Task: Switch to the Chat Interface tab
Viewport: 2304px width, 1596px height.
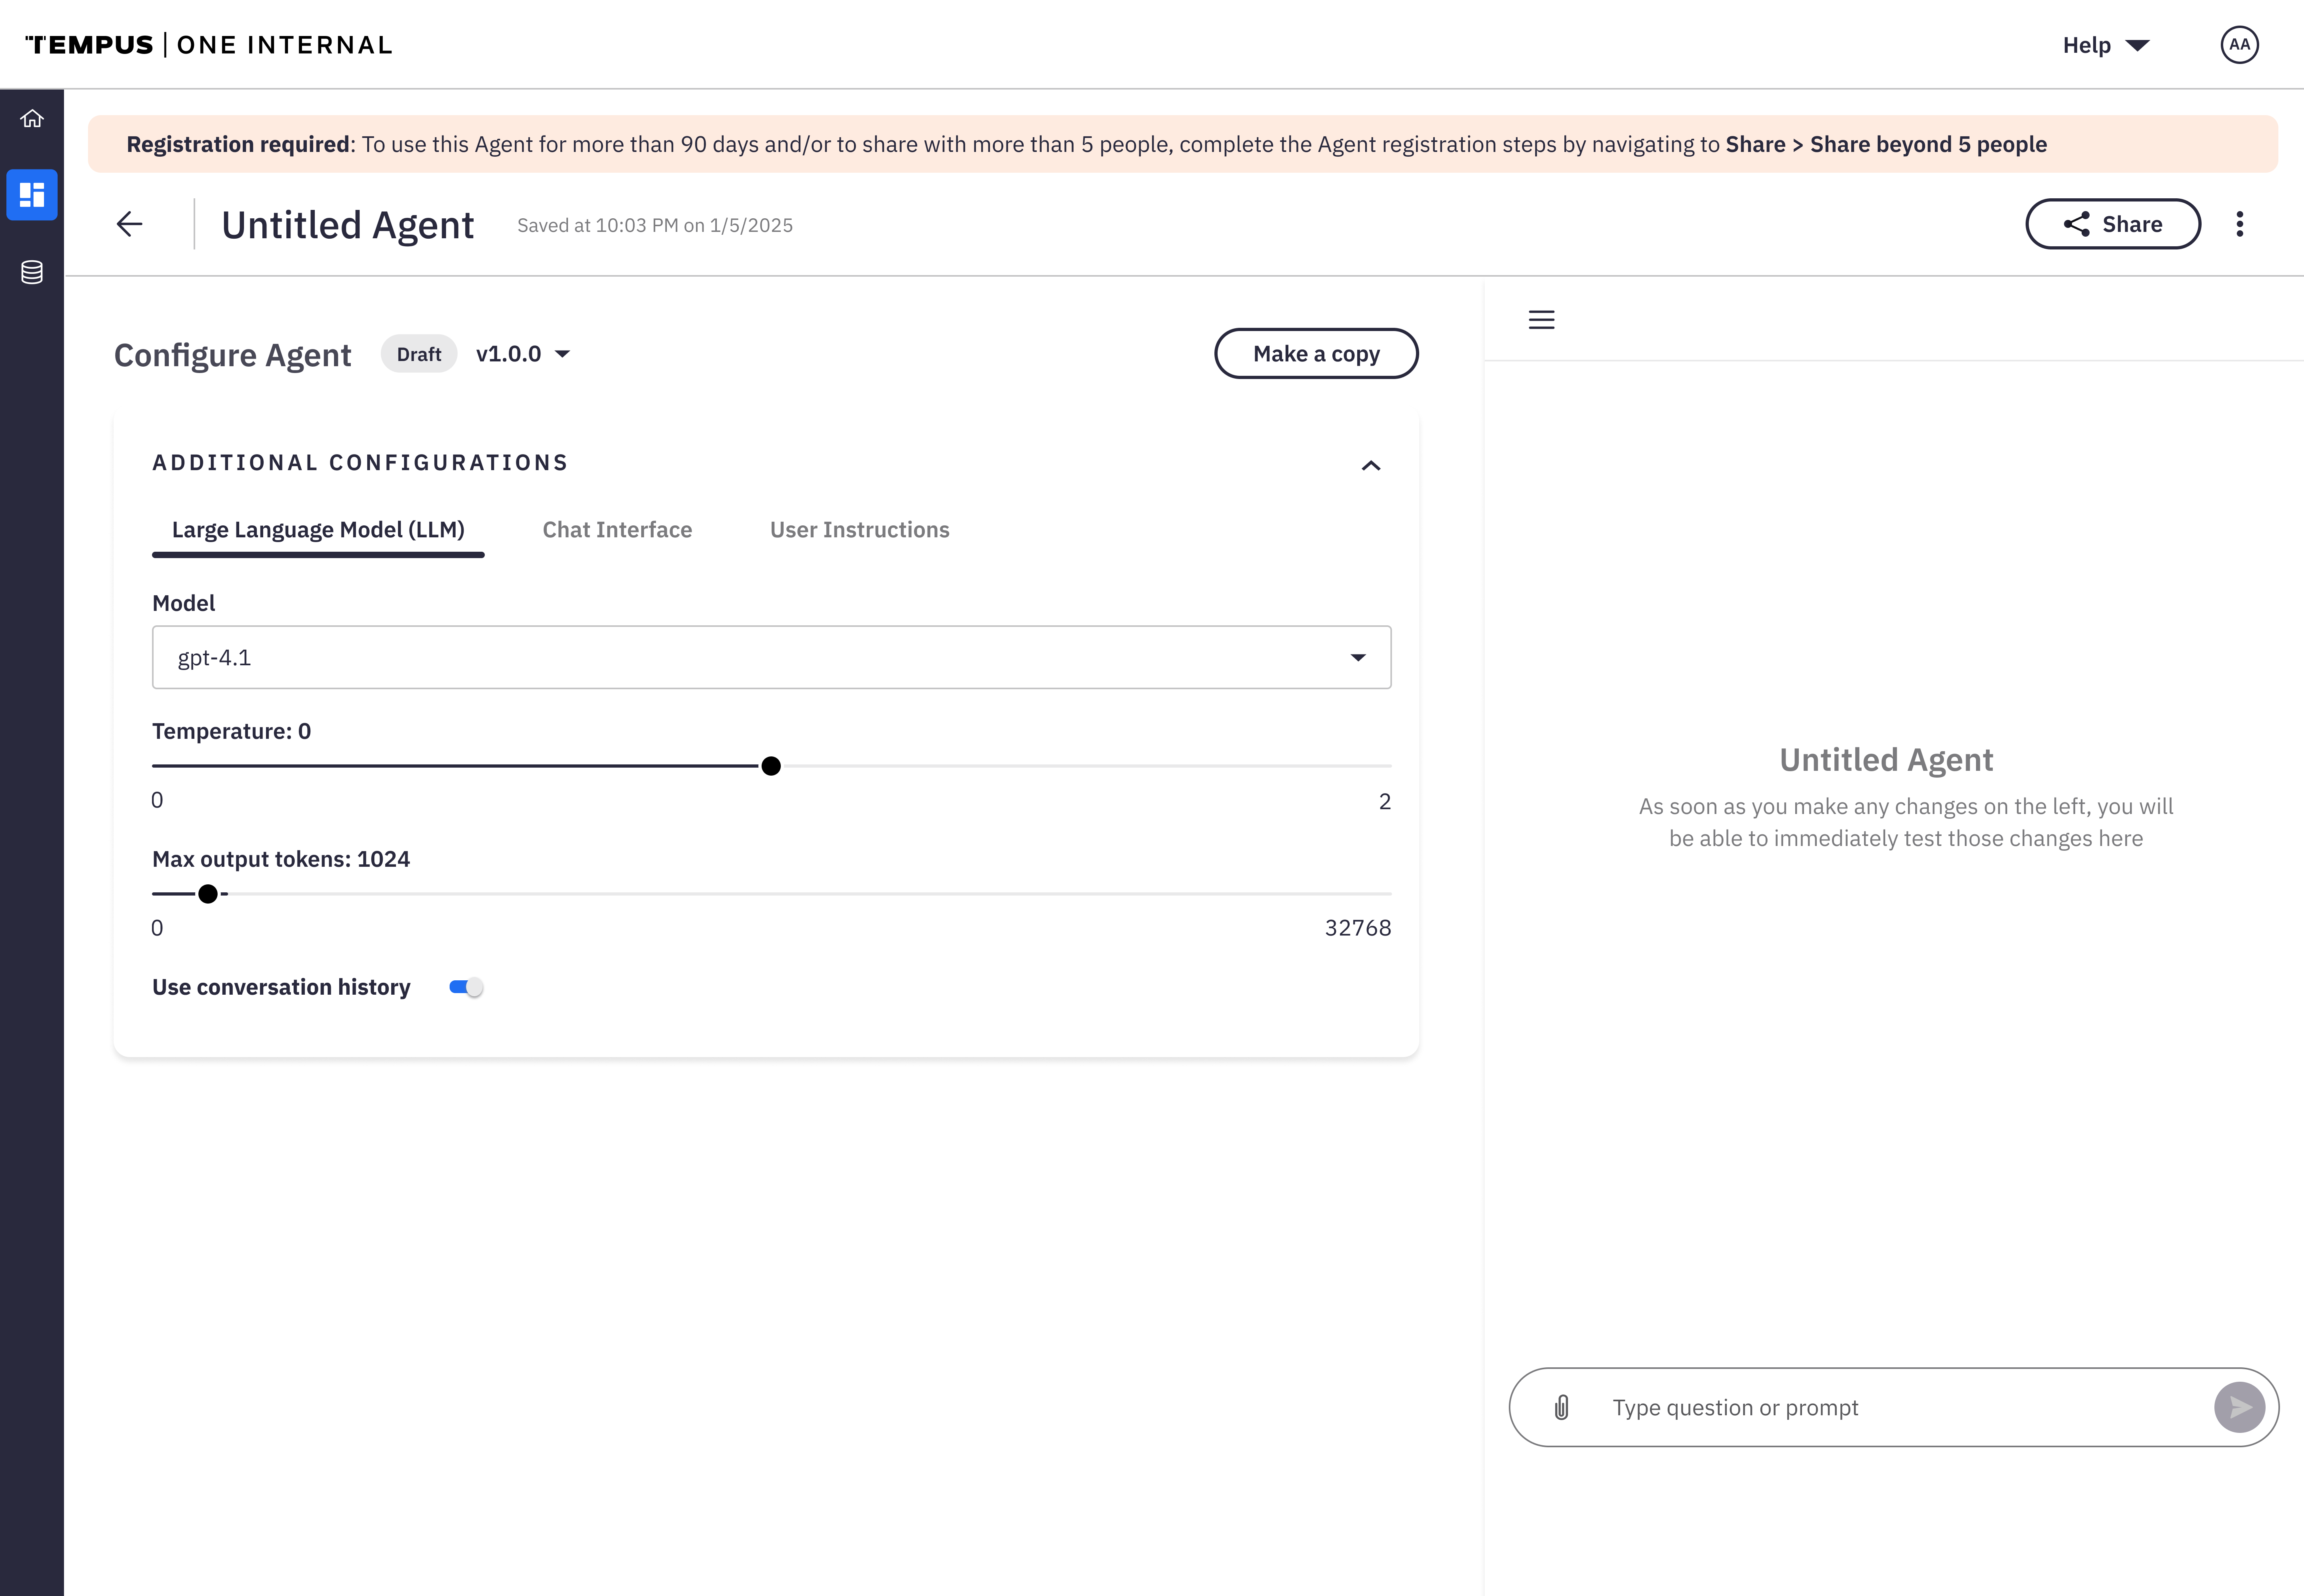Action: 617,530
